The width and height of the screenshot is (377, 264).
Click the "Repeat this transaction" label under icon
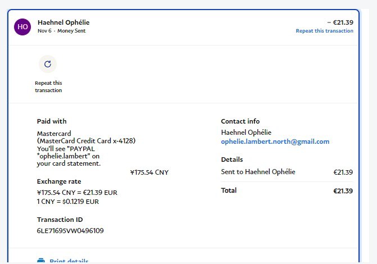48,87
